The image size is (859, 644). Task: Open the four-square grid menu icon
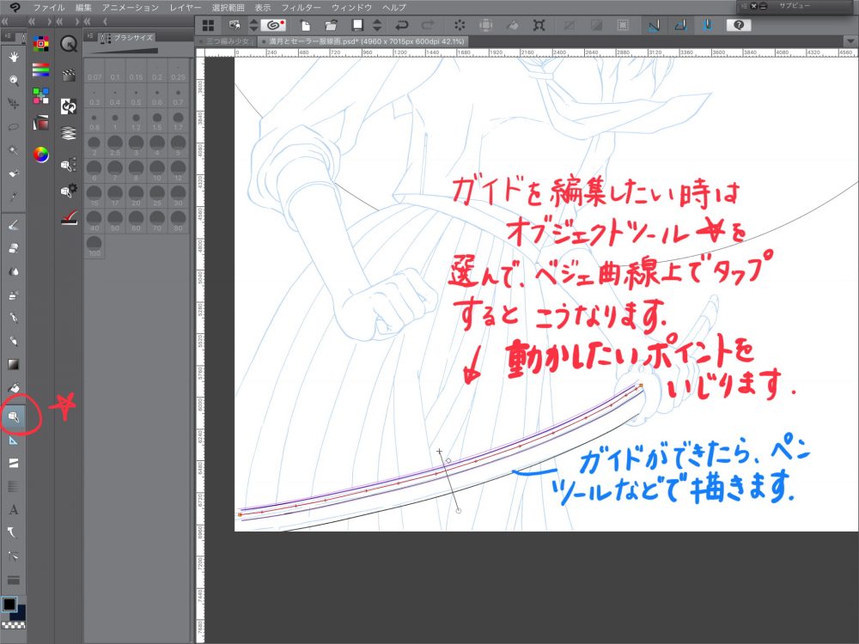click(x=208, y=25)
